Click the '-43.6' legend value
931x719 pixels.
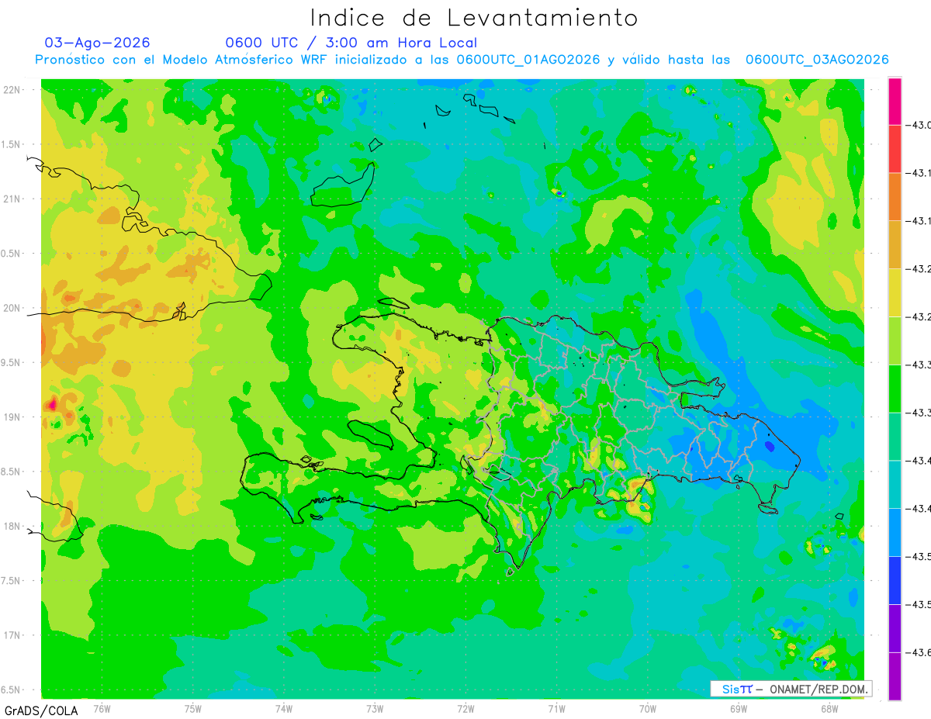(x=919, y=652)
